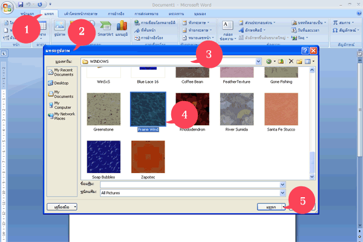Image resolution: width=363 pixels, height=242 pixels.
Task: Select the Zapotec thumbnail
Action: point(148,157)
